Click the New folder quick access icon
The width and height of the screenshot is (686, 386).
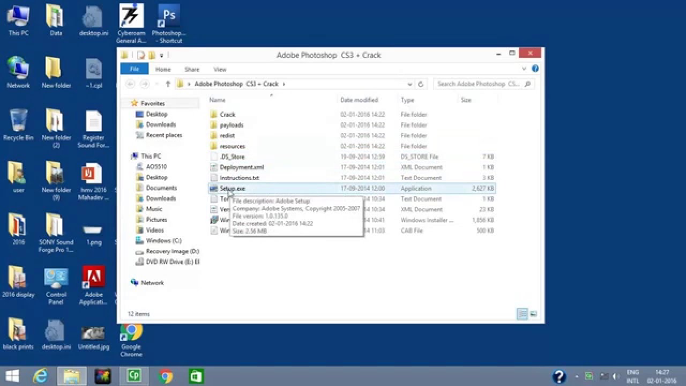point(152,55)
